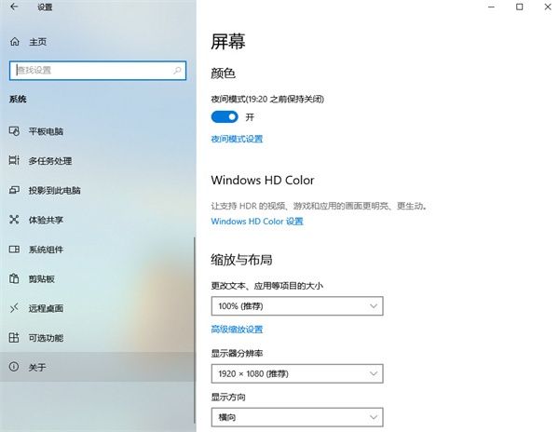559x432 pixels.
Task: Click the 查找设置 search field
Action: pyautogui.click(x=98, y=70)
